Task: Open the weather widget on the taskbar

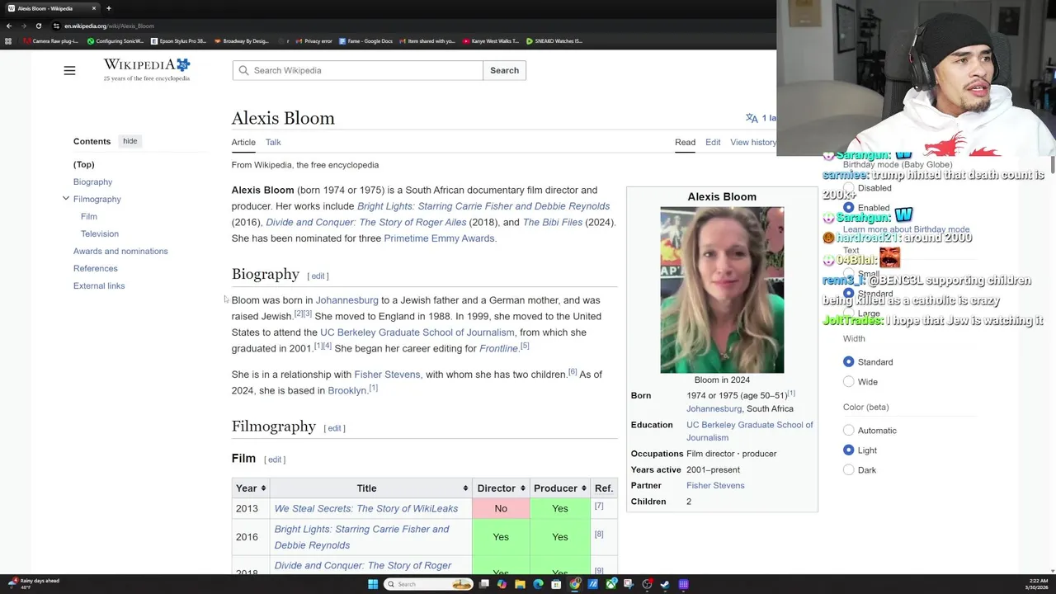Action: [33, 583]
